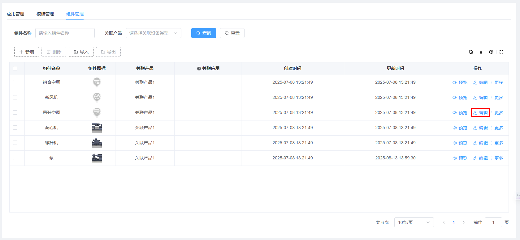Screen dimensions: 520x240
Task: Go to the next page arrow
Action: click(x=464, y=222)
